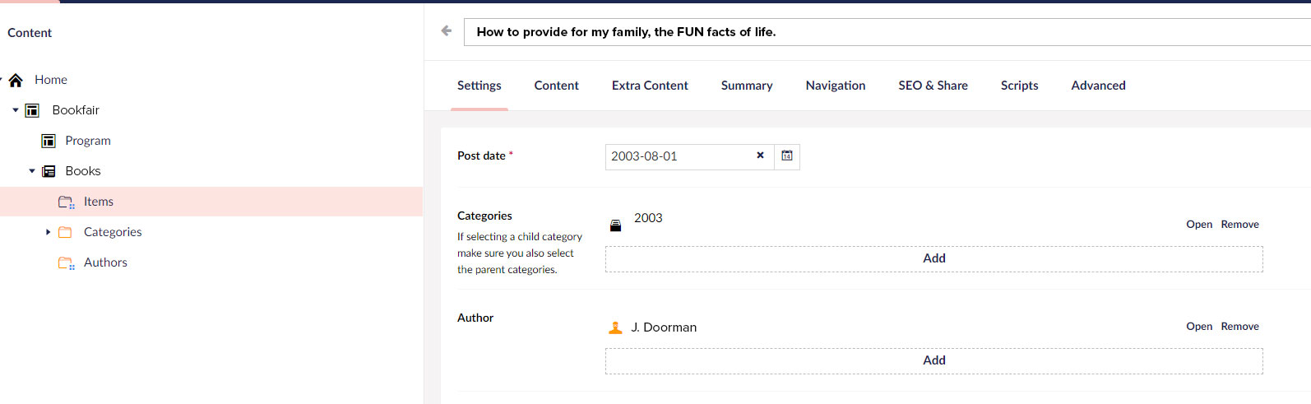Viewport: 1311px width, 404px height.
Task: Click the 2003 category icon
Action: (615, 225)
